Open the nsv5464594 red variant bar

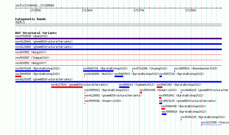coord(18,76)
